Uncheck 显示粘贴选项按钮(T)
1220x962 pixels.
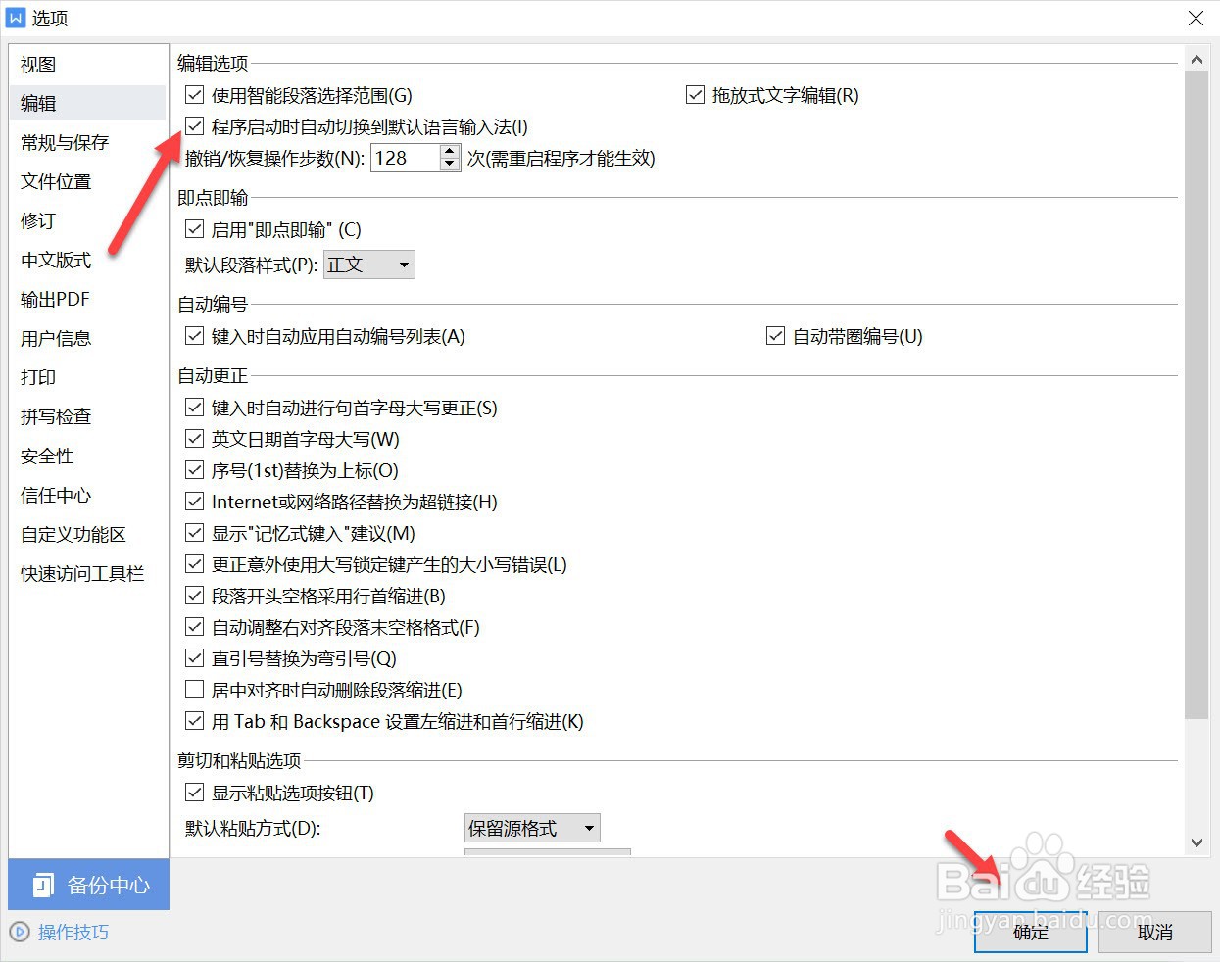[x=194, y=792]
